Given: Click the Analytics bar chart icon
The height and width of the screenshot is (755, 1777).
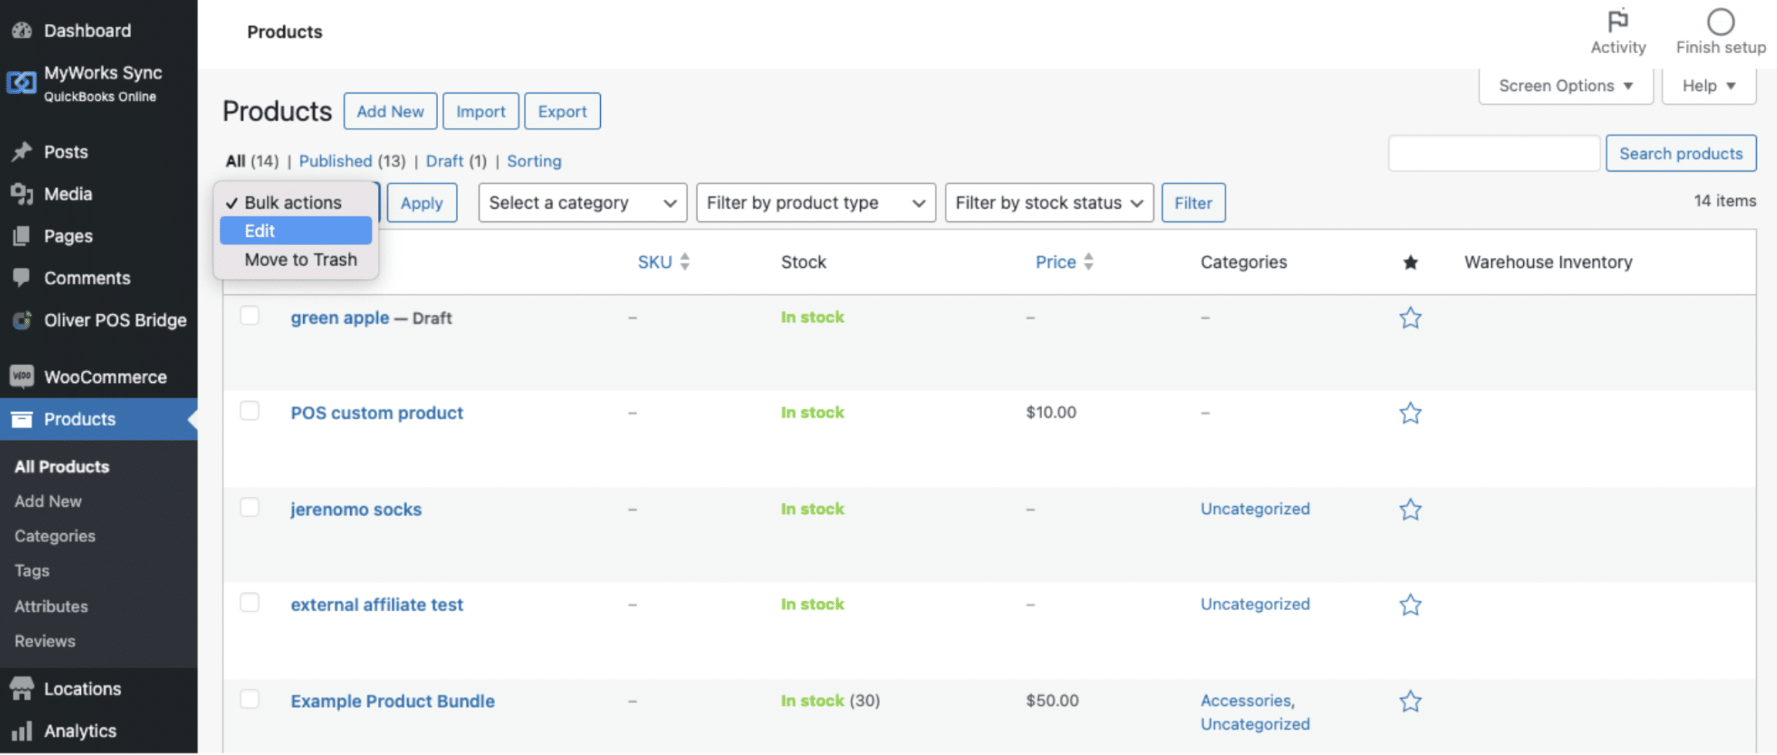Looking at the screenshot, I should [22, 731].
